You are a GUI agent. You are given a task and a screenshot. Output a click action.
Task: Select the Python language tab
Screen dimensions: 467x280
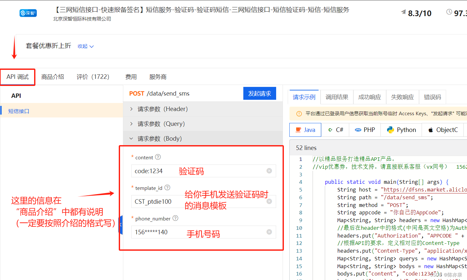pyautogui.click(x=401, y=130)
